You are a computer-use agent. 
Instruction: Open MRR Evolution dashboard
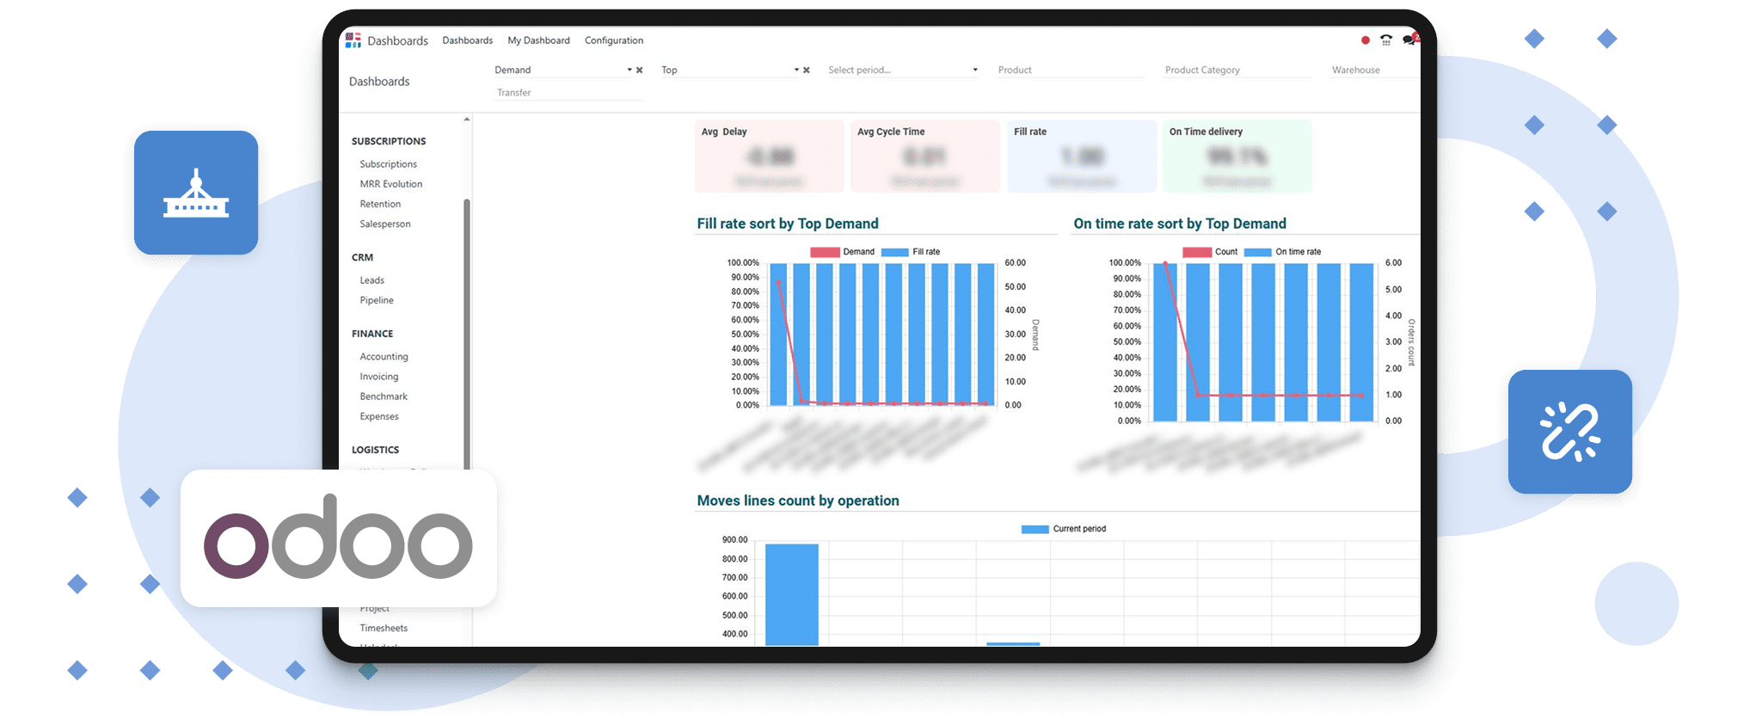tap(391, 184)
